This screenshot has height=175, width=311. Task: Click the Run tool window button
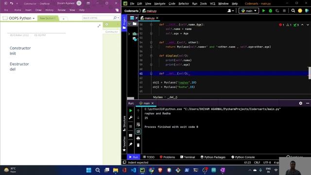134,157
